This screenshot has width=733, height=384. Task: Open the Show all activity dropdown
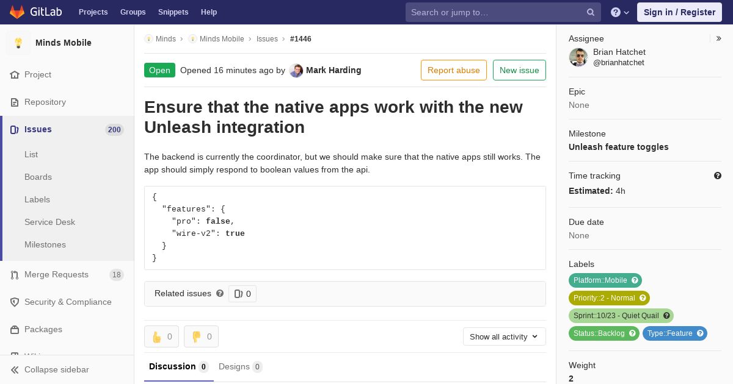(504, 336)
